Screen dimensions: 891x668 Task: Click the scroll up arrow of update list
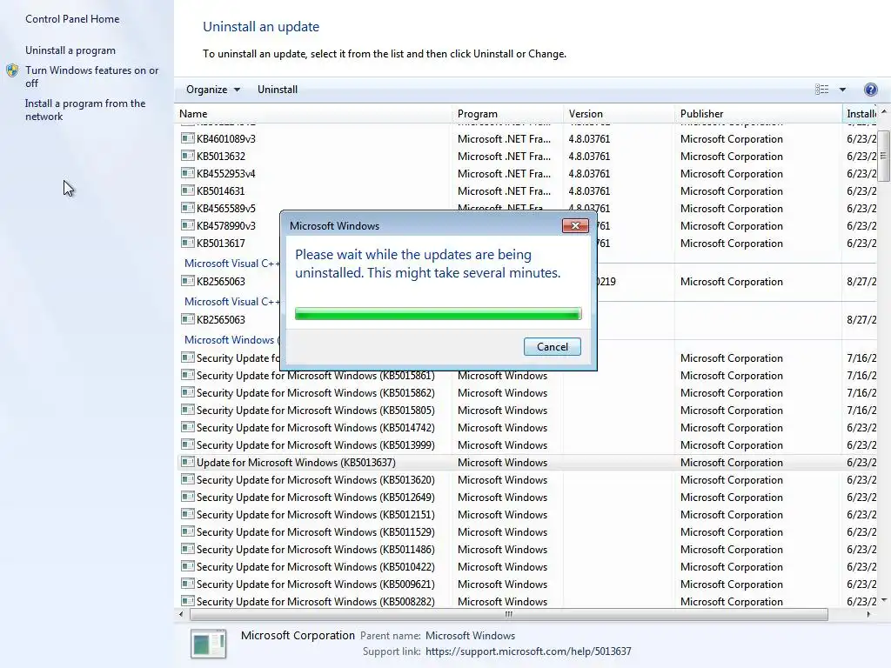click(x=884, y=112)
